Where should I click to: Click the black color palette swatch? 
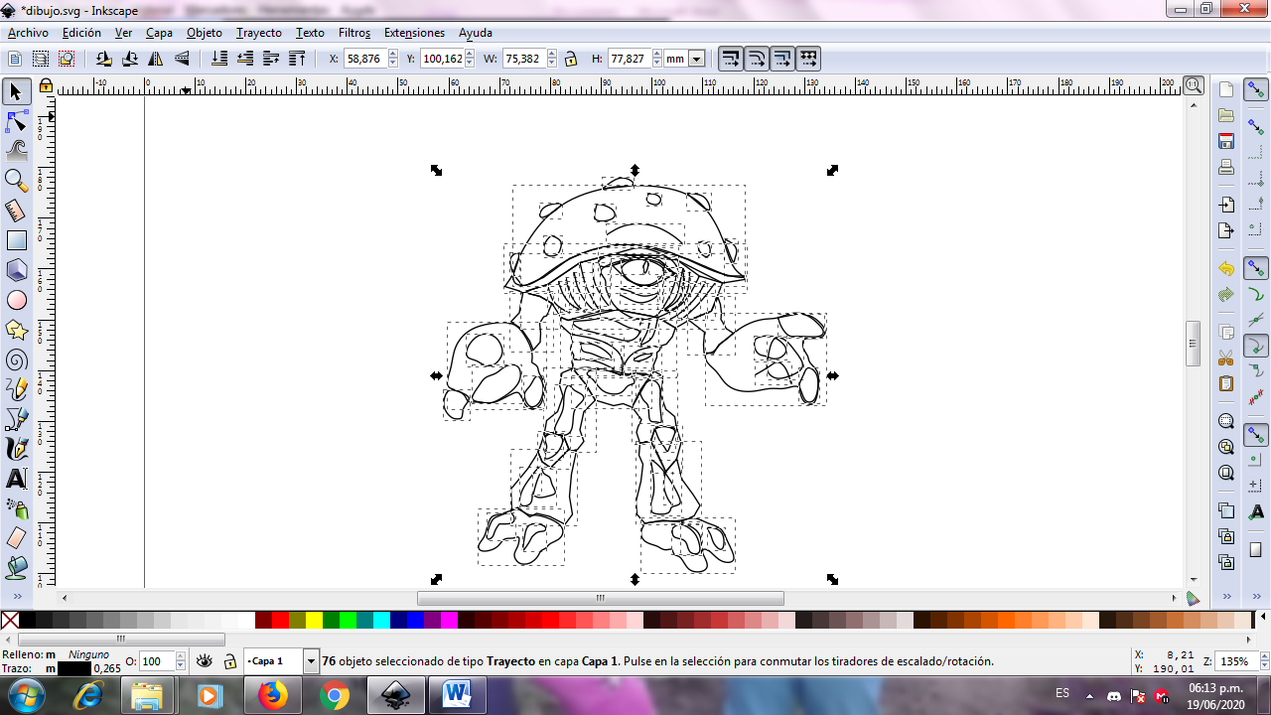(28, 621)
